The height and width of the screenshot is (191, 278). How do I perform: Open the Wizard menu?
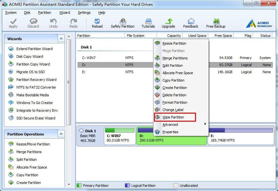pos(65,13)
